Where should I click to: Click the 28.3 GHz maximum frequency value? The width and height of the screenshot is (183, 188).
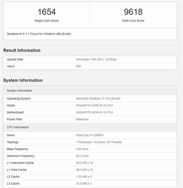pyautogui.click(x=82, y=156)
